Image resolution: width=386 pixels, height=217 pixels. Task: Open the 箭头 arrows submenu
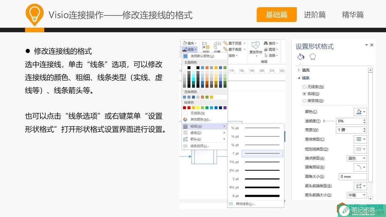[204, 139]
